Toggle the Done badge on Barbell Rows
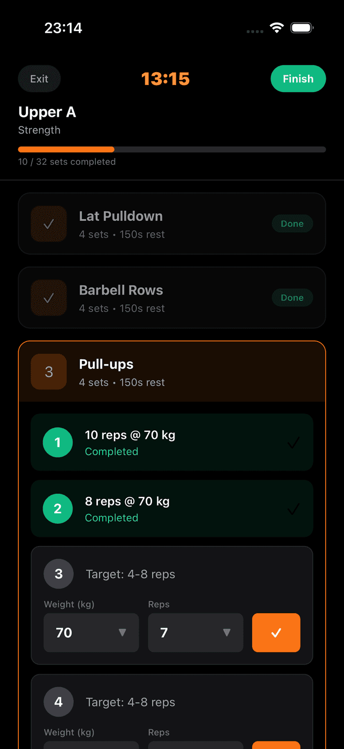The height and width of the screenshot is (749, 344). 292,297
